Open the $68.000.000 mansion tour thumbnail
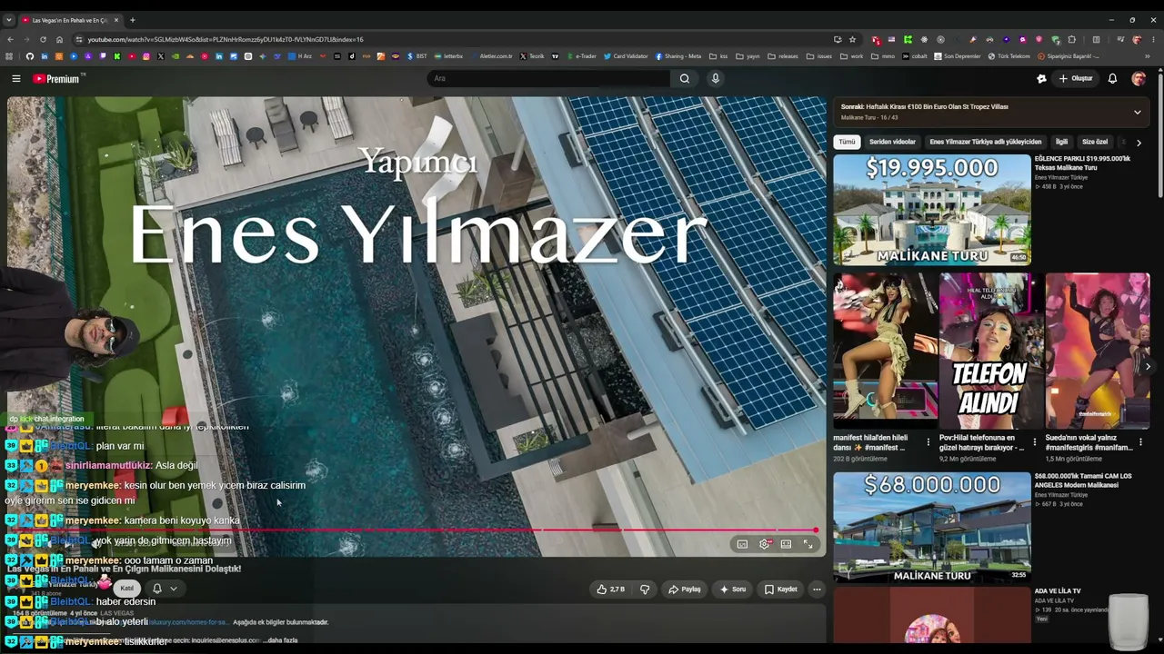This screenshot has height=654, width=1164. pyautogui.click(x=932, y=527)
